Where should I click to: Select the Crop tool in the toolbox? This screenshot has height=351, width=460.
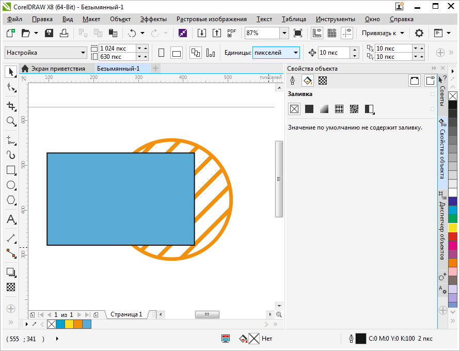(x=11, y=106)
